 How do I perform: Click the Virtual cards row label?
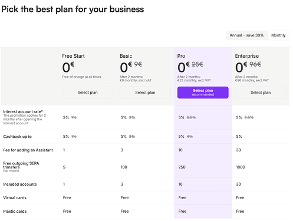click(x=15, y=198)
